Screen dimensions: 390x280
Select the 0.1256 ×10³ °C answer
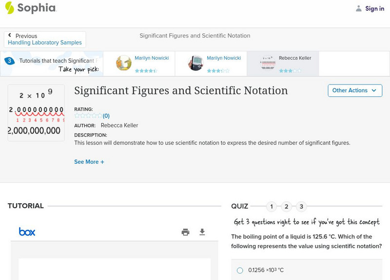[x=240, y=270]
